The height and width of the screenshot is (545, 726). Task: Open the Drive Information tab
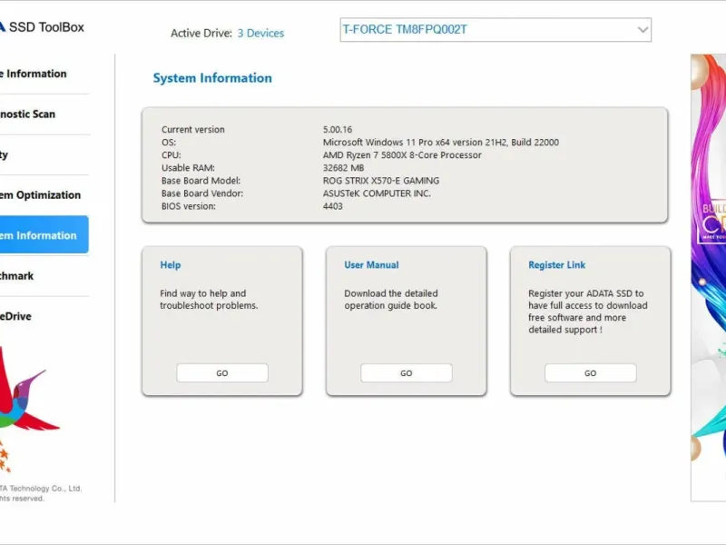pyautogui.click(x=44, y=74)
